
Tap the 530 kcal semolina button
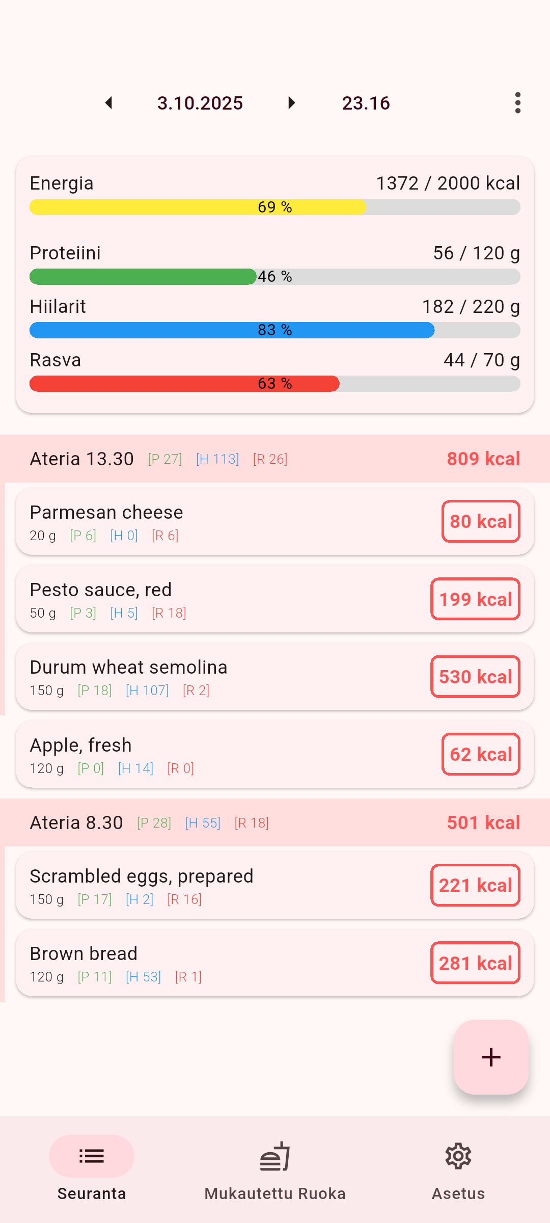click(475, 677)
